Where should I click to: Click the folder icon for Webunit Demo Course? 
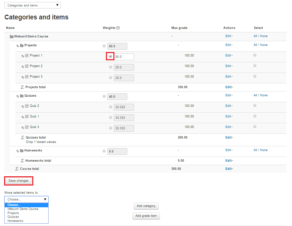(x=12, y=36)
